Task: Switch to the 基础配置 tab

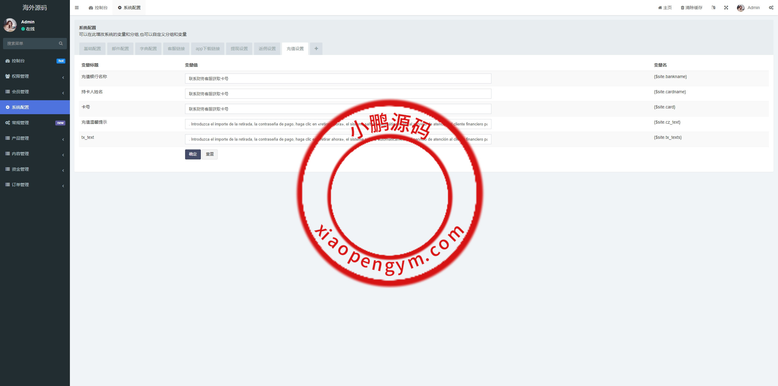Action: click(x=92, y=49)
